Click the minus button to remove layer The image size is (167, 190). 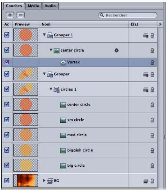click(21, 15)
